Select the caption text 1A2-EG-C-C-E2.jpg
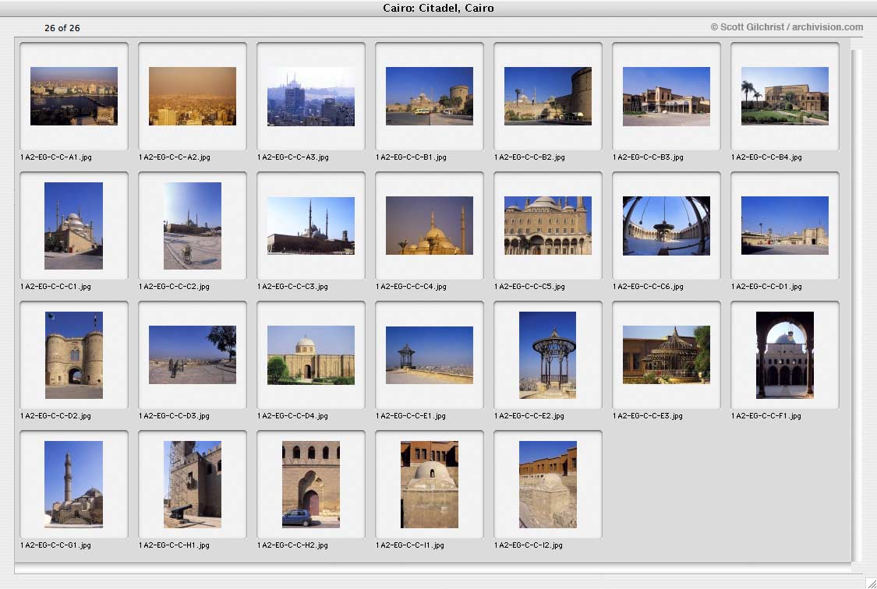The width and height of the screenshot is (877, 589). [x=529, y=416]
